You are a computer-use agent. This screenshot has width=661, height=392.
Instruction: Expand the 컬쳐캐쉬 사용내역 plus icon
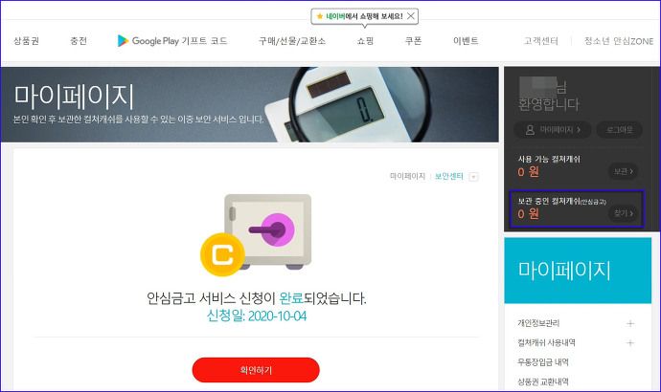point(630,343)
